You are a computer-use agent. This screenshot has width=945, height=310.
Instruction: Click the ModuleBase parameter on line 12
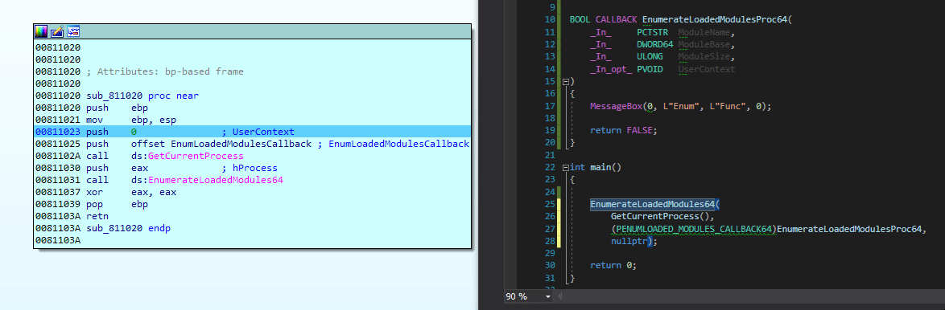tap(704, 44)
